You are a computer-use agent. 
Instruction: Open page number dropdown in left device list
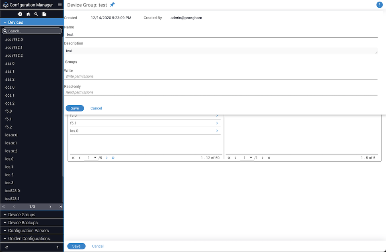point(95,158)
